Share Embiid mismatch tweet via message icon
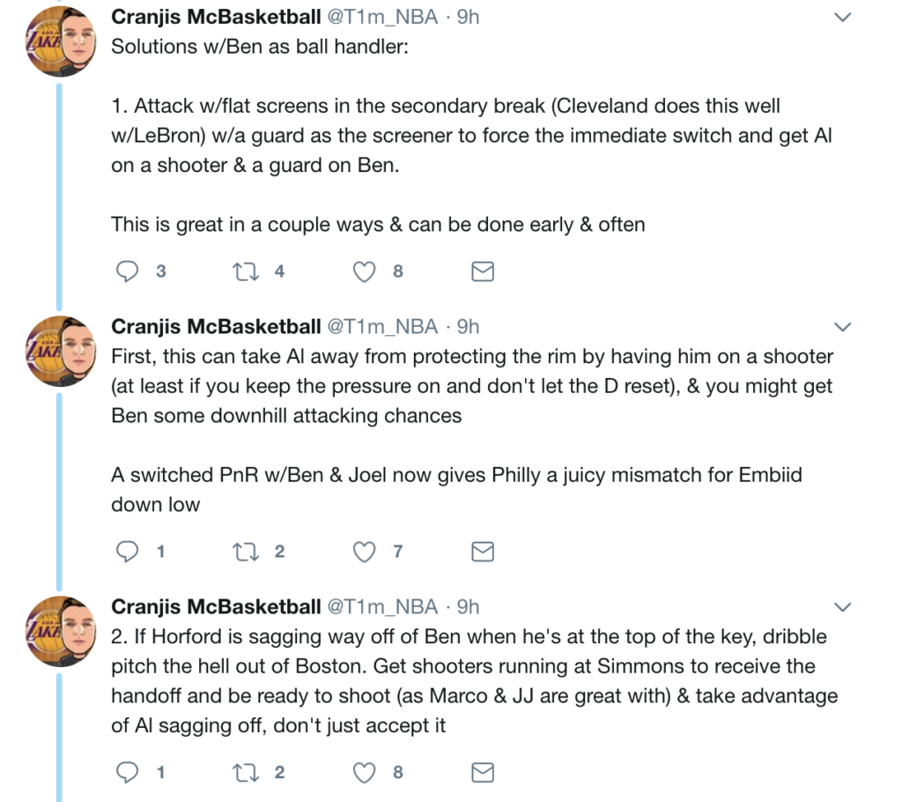Viewport: 902px width, 802px height. [483, 552]
